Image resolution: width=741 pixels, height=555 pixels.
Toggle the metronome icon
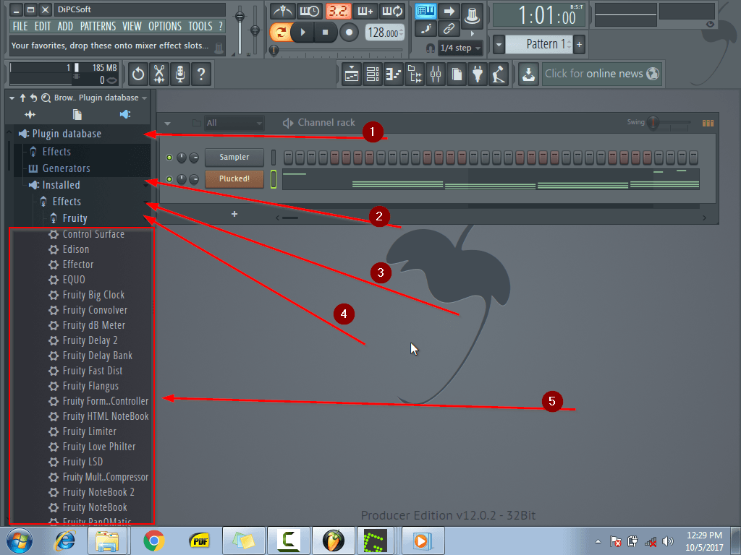pos(283,11)
